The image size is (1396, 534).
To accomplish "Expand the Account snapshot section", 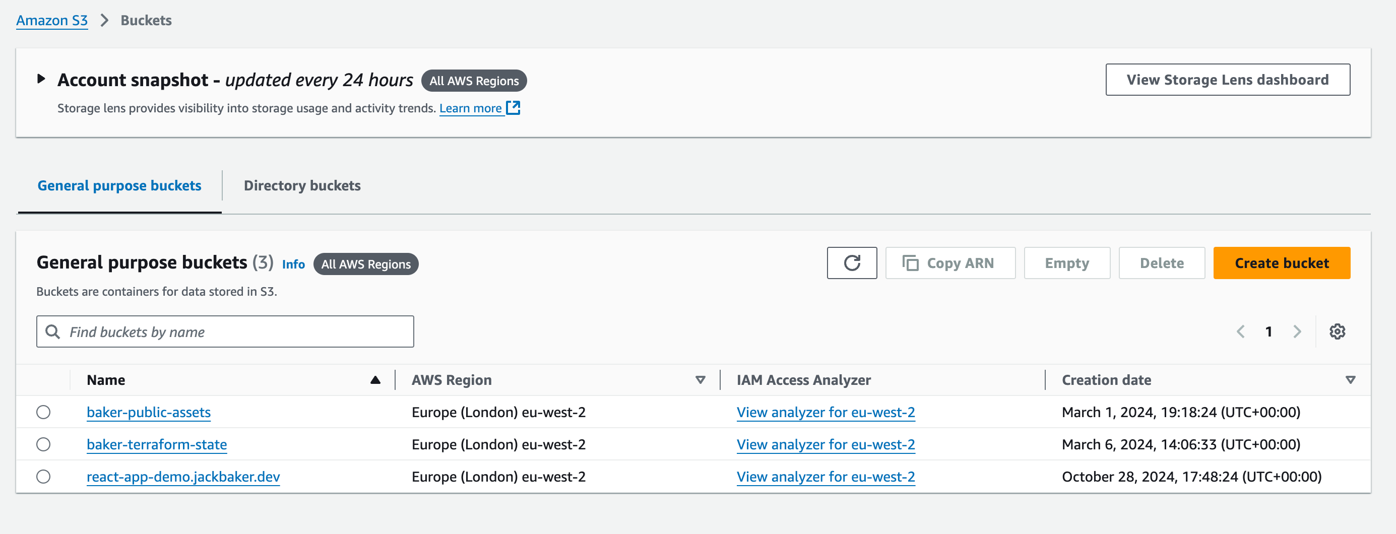I will click(41, 79).
